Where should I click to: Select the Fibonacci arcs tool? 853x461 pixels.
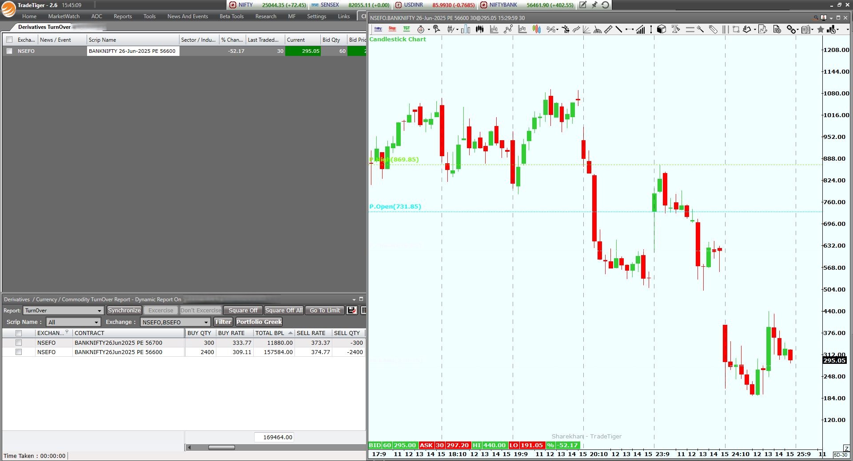[598, 29]
